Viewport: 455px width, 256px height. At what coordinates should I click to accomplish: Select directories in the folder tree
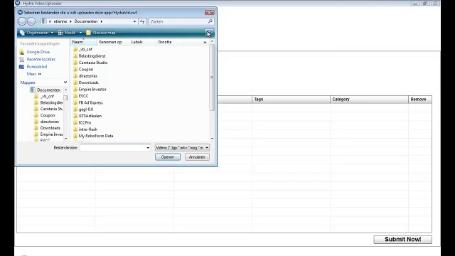coord(46,122)
